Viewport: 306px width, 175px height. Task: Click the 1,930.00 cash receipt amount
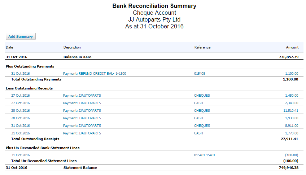pyautogui.click(x=292, y=118)
